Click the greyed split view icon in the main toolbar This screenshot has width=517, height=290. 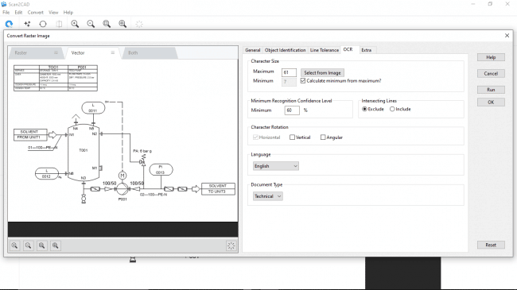point(59,24)
